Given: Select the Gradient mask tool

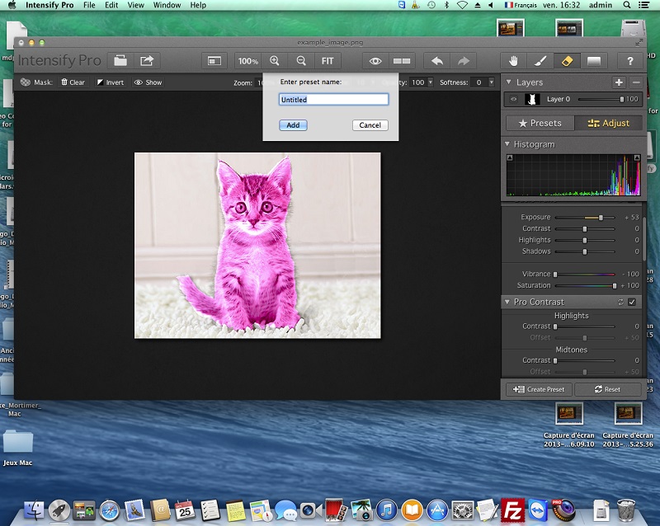Looking at the screenshot, I should tap(592, 60).
